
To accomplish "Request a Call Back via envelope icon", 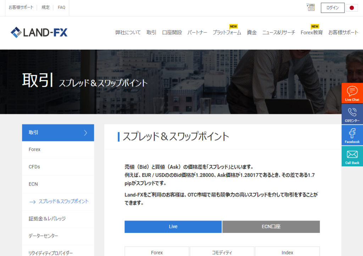I will [352, 156].
